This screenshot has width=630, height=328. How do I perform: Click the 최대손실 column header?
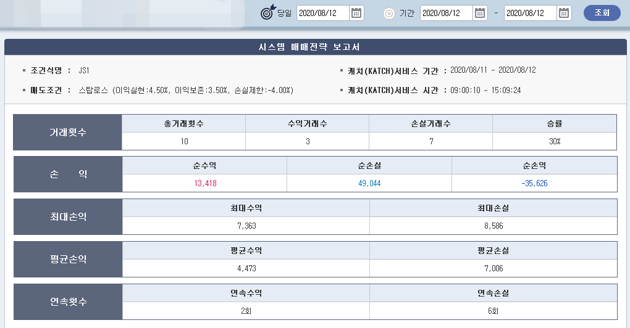(493, 208)
